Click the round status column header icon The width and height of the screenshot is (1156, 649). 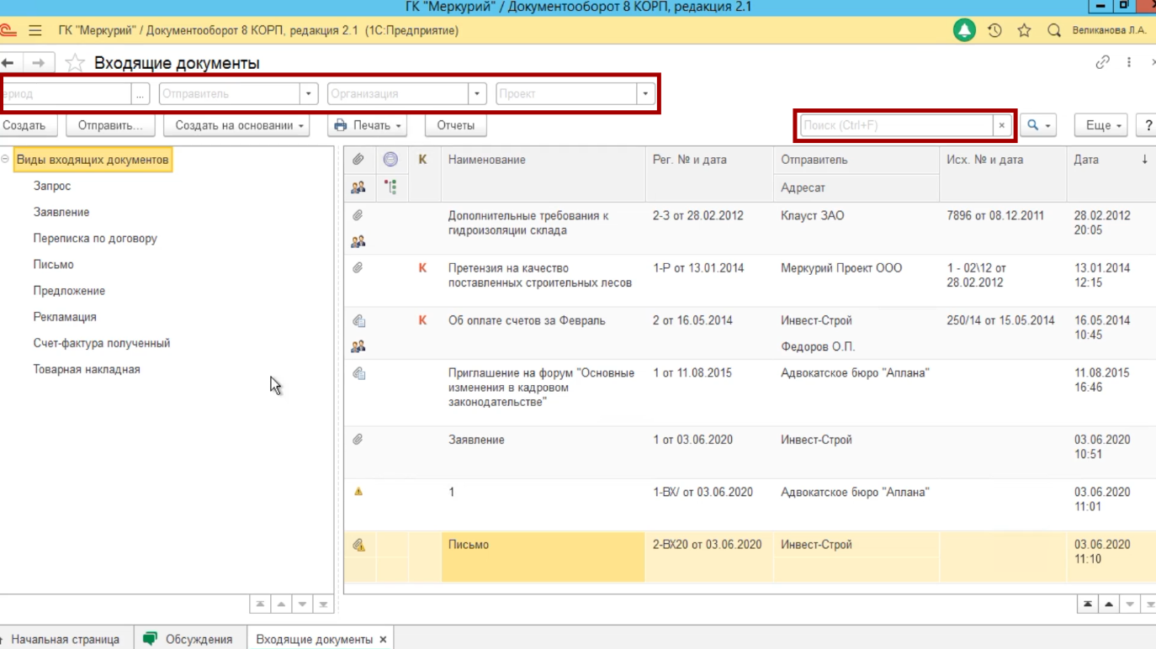[x=390, y=159]
